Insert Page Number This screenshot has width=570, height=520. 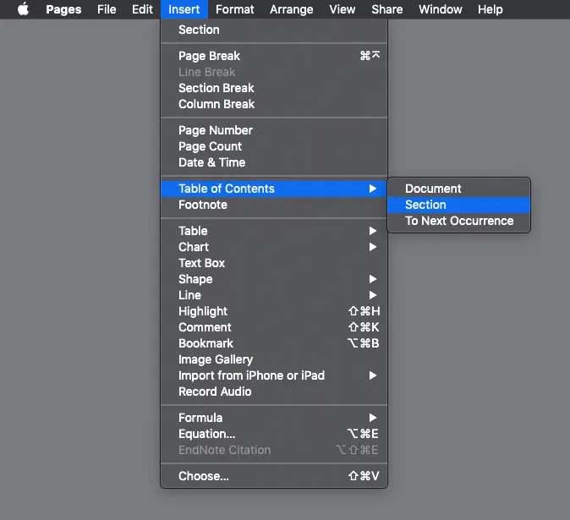coord(274,130)
